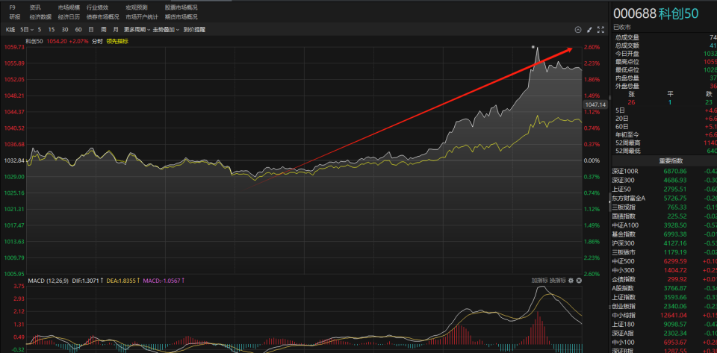This screenshot has height=353, width=717.
Task: Select the 15-minute period
Action: pos(52,30)
